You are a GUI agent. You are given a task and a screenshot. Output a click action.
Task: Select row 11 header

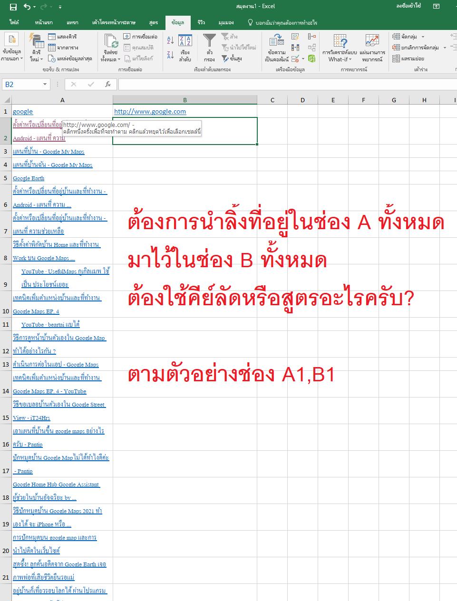click(x=6, y=324)
